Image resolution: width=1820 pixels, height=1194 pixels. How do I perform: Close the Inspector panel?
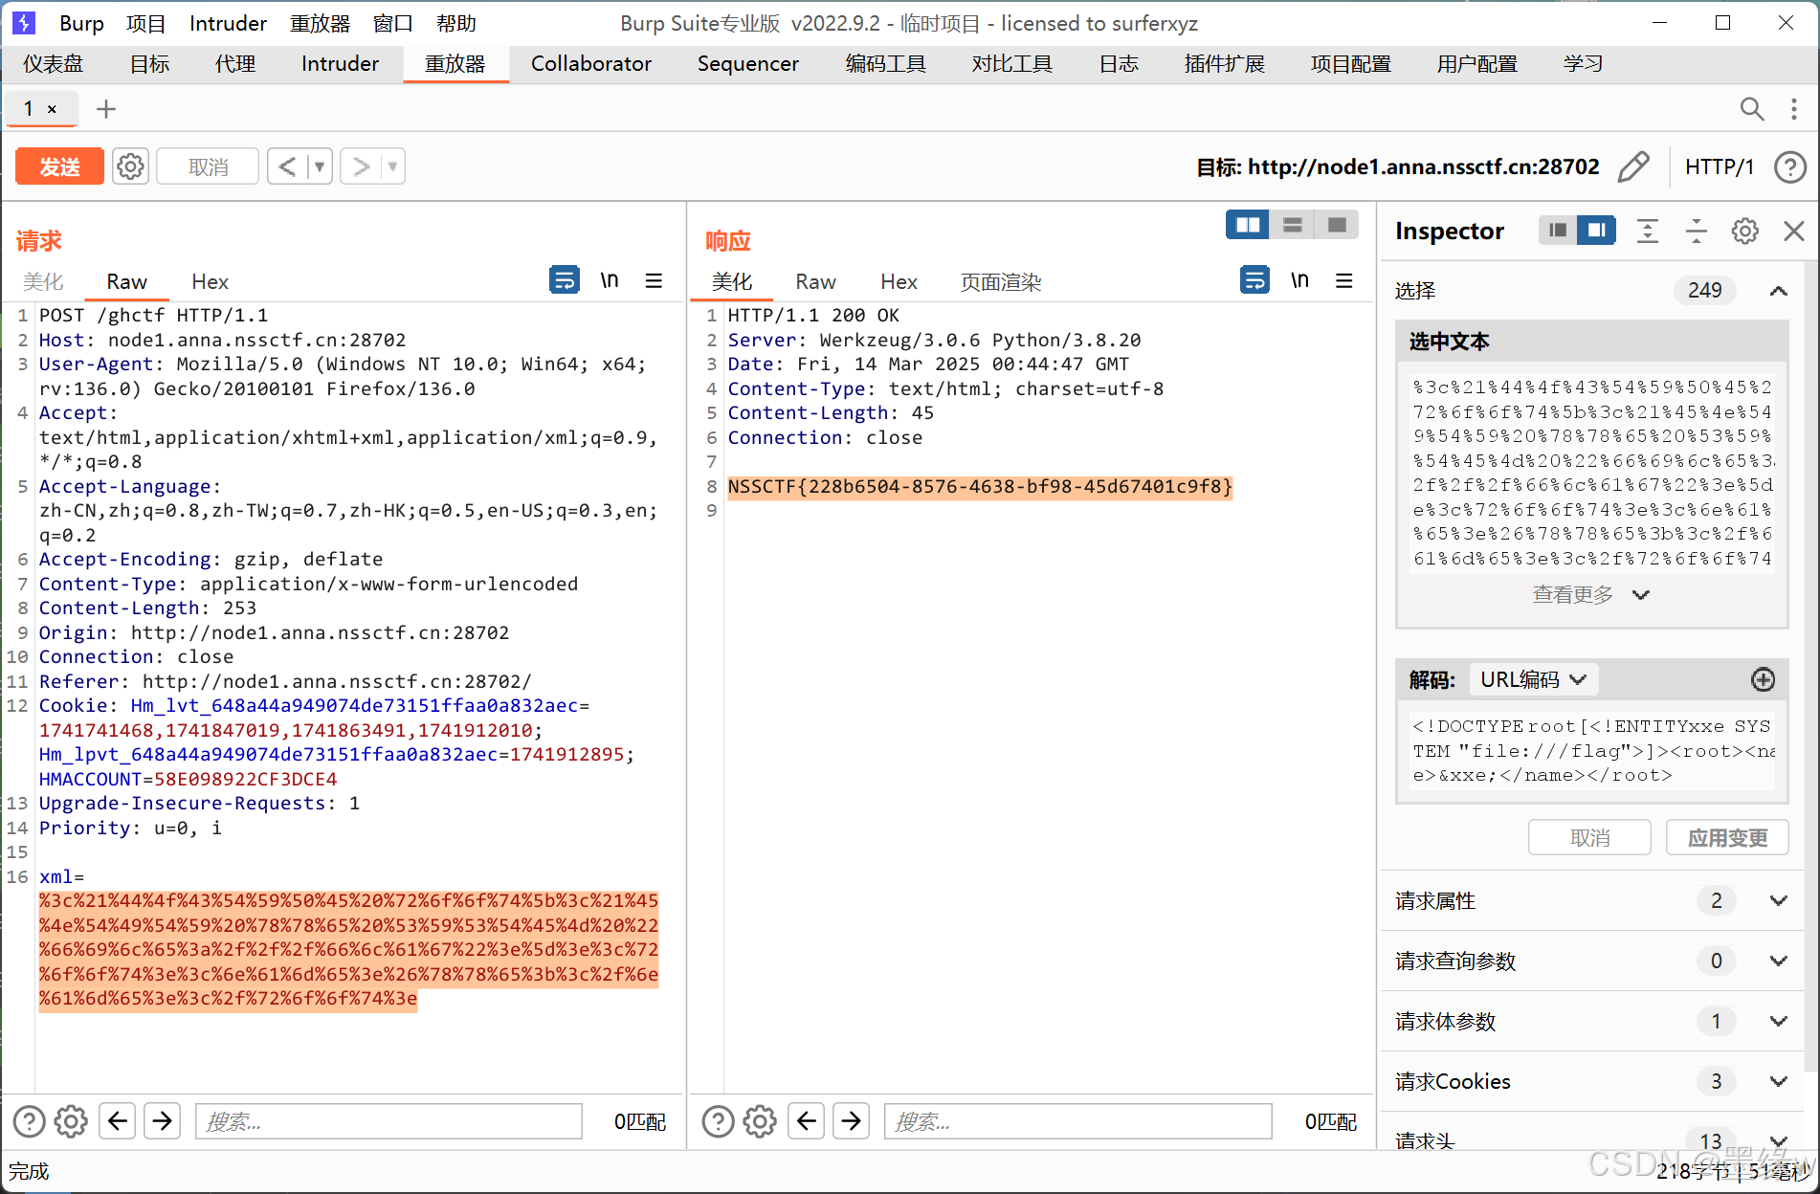pyautogui.click(x=1794, y=231)
